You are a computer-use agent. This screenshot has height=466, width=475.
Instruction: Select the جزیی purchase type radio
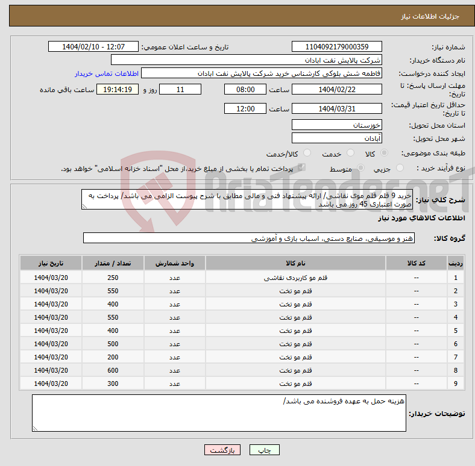[x=400, y=168]
